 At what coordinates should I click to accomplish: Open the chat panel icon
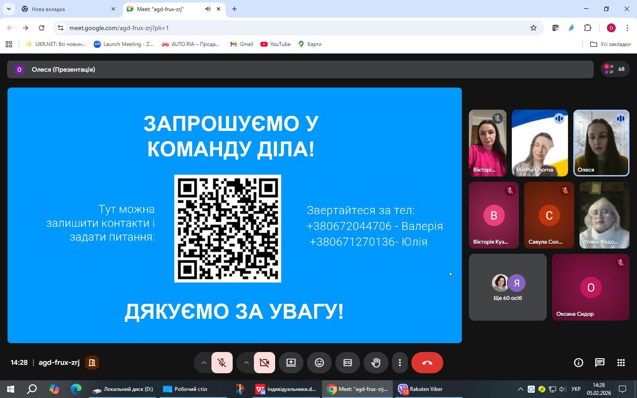click(599, 363)
